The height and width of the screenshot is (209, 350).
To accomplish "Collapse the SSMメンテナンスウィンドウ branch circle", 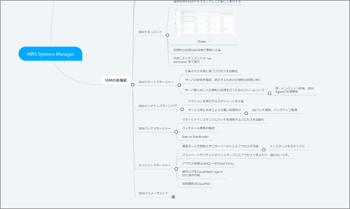I will [182, 110].
